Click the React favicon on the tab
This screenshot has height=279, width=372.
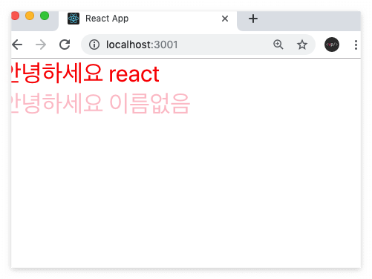tap(74, 19)
